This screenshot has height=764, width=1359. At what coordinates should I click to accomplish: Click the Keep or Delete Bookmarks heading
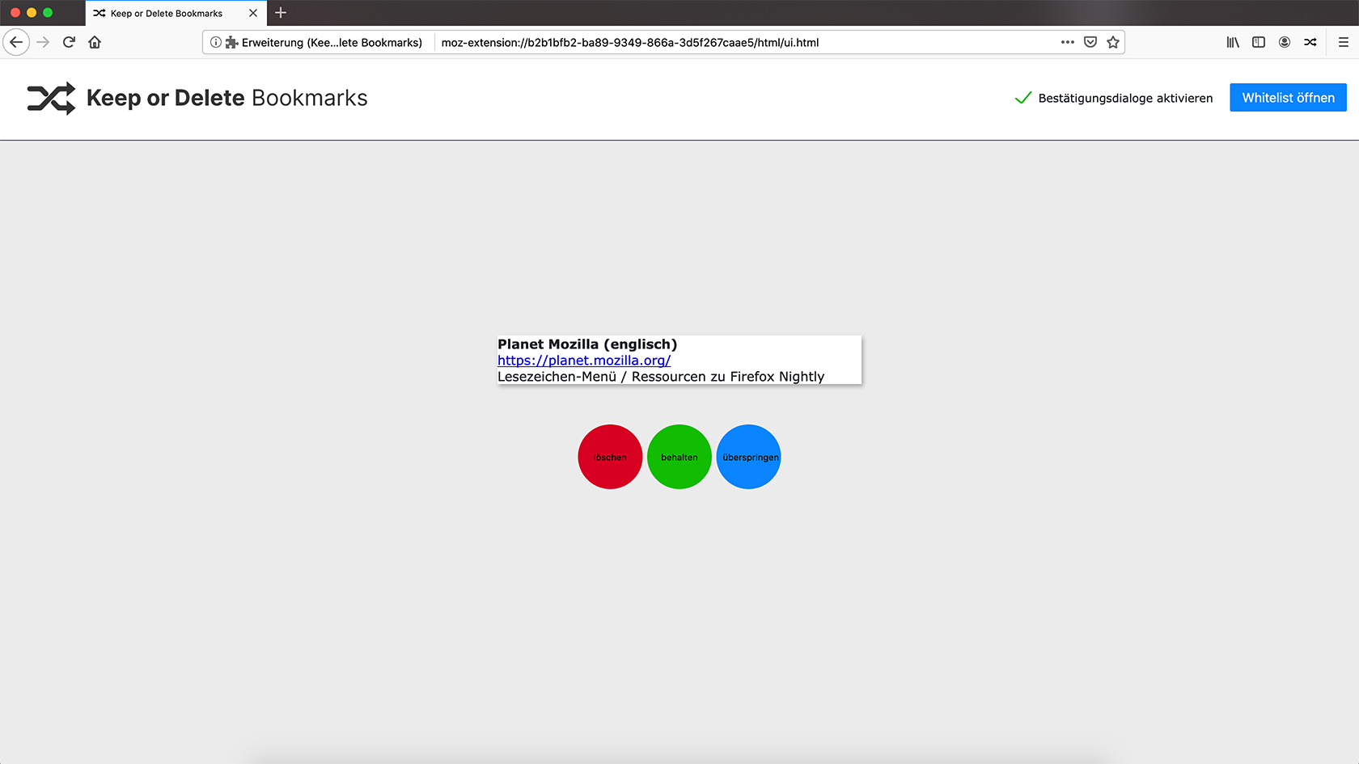pyautogui.click(x=226, y=98)
